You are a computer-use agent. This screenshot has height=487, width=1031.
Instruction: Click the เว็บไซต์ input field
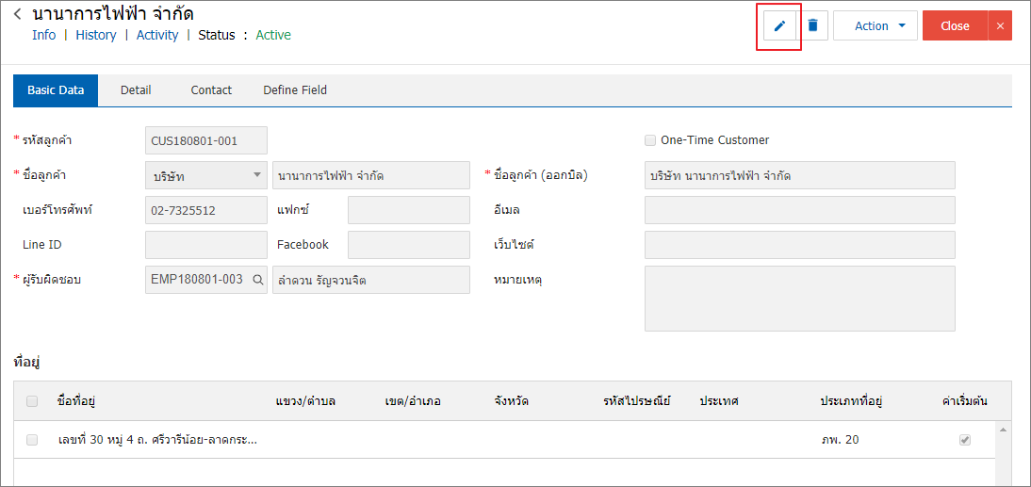[x=799, y=245]
